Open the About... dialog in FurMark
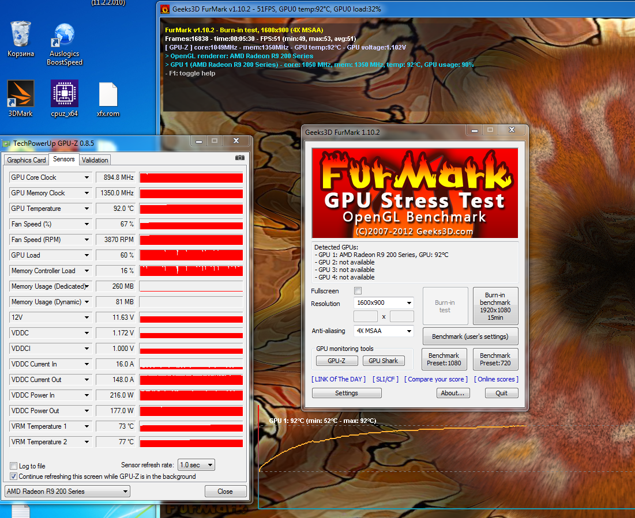The image size is (635, 518). tap(453, 393)
